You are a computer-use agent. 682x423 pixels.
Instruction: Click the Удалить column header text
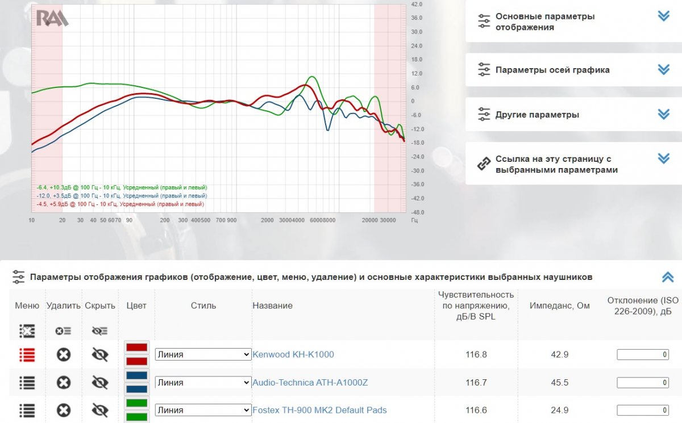[x=64, y=305]
